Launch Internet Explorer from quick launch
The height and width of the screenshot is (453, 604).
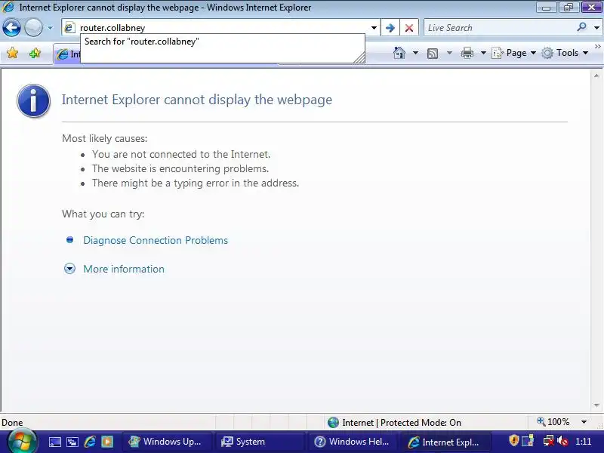coord(90,442)
